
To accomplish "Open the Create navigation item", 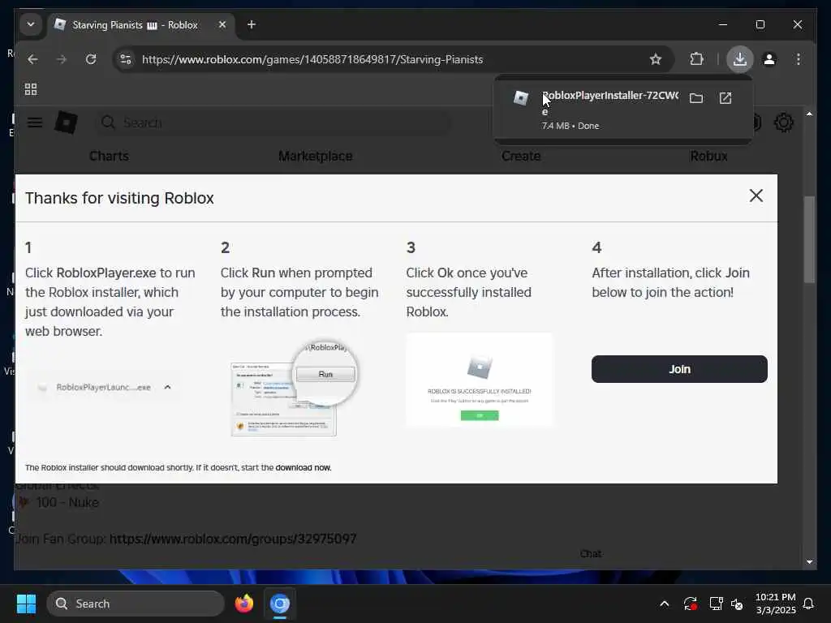I will [x=521, y=156].
